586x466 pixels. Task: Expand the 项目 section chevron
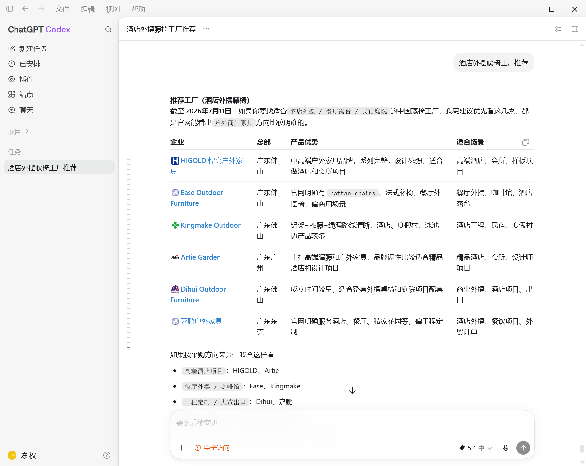click(27, 131)
